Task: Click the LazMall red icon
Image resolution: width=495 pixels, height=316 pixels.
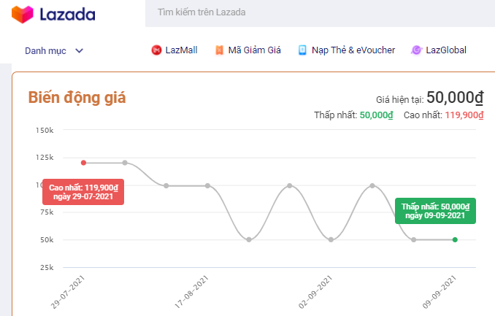Action: (156, 50)
